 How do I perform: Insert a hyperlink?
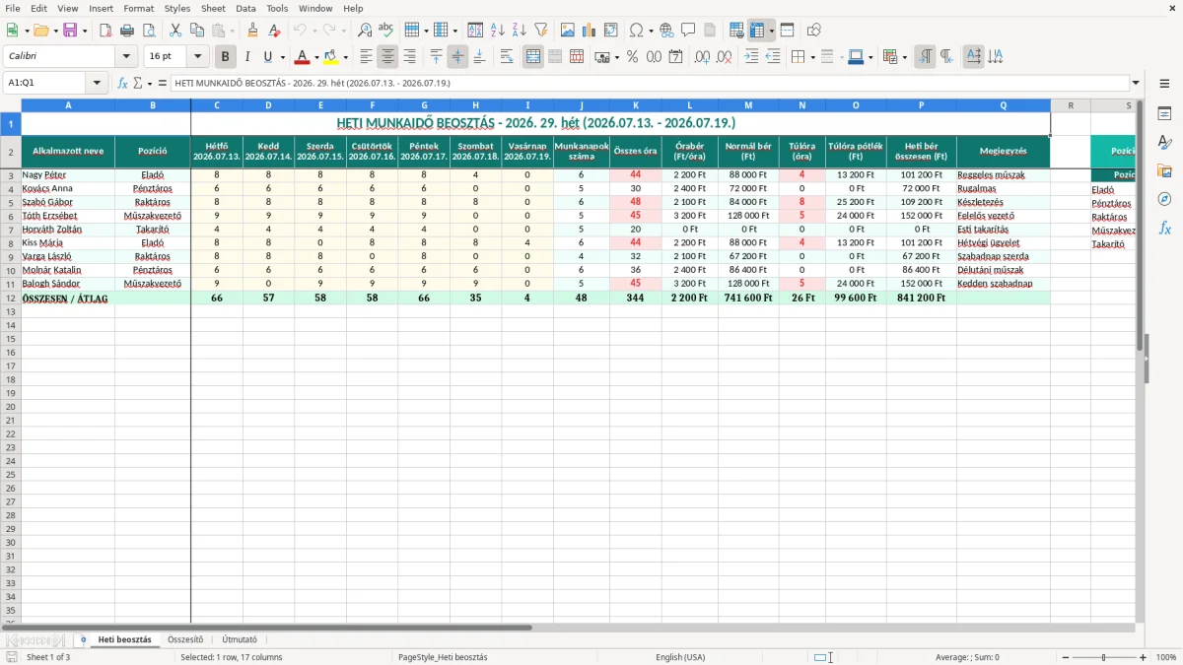coord(666,31)
